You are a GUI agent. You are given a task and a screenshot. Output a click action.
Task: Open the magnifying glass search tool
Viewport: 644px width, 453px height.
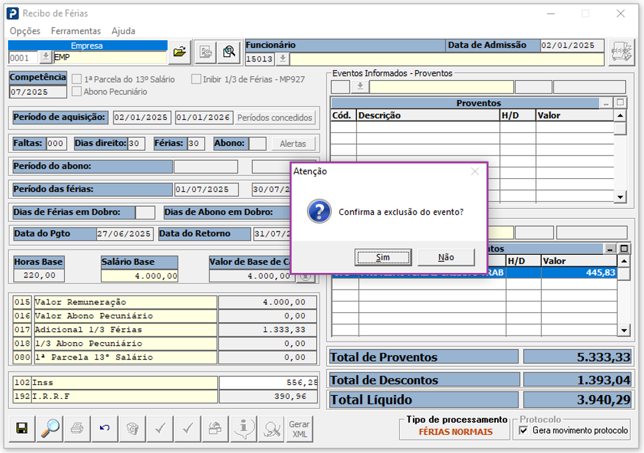coord(49,428)
